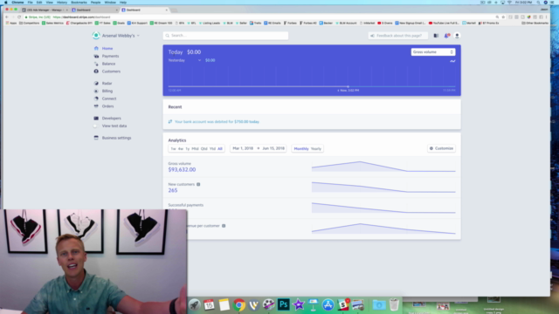This screenshot has width=559, height=314.
Task: Switch to the Ads Manager tab
Action: click(45, 10)
